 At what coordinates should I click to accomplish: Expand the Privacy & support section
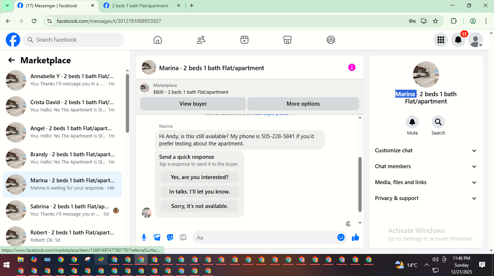[x=426, y=198]
